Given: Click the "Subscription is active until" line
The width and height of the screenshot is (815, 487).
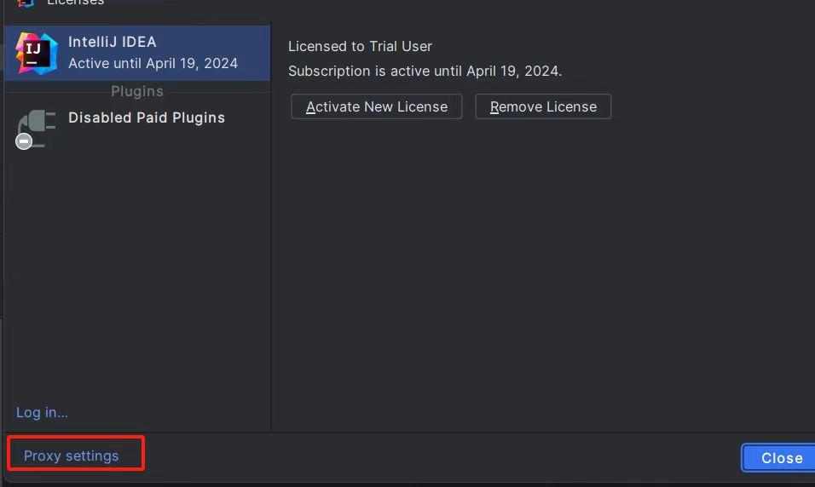Looking at the screenshot, I should (x=425, y=71).
